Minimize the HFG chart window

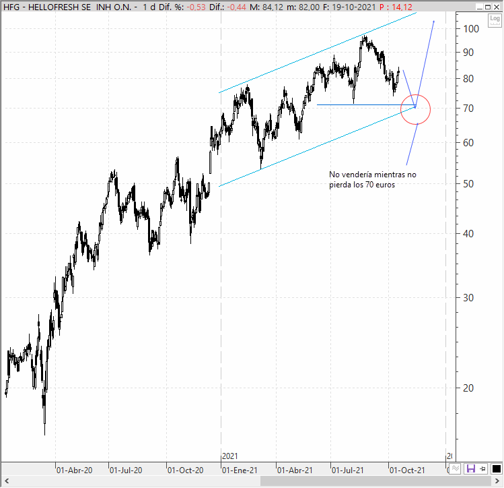pos(480,7)
